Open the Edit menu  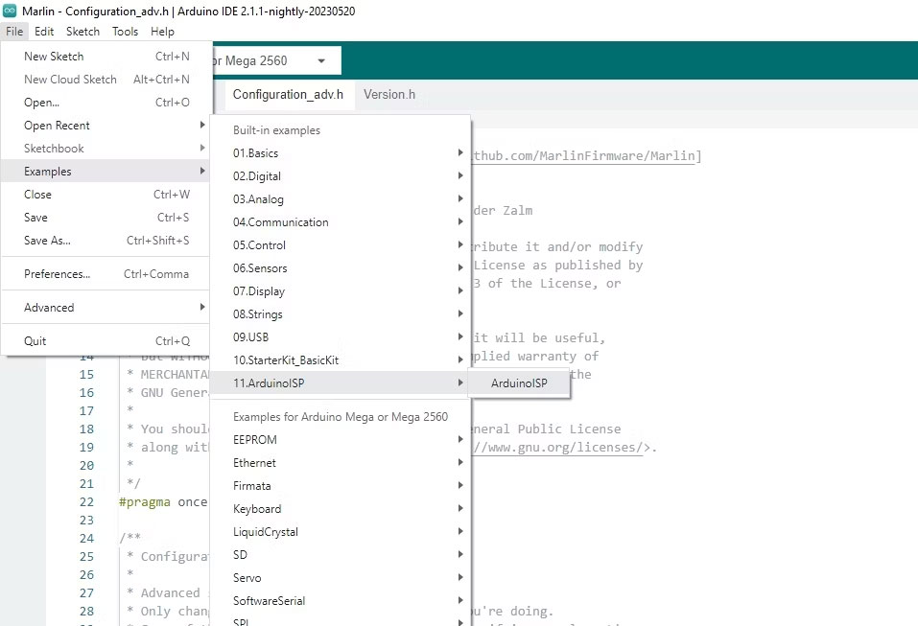[44, 32]
